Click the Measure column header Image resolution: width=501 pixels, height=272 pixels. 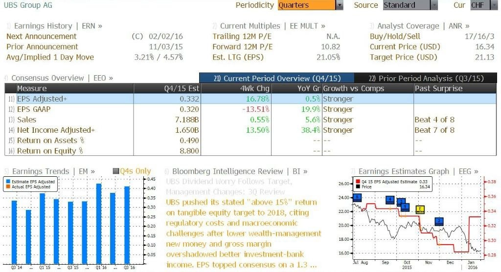click(75, 88)
